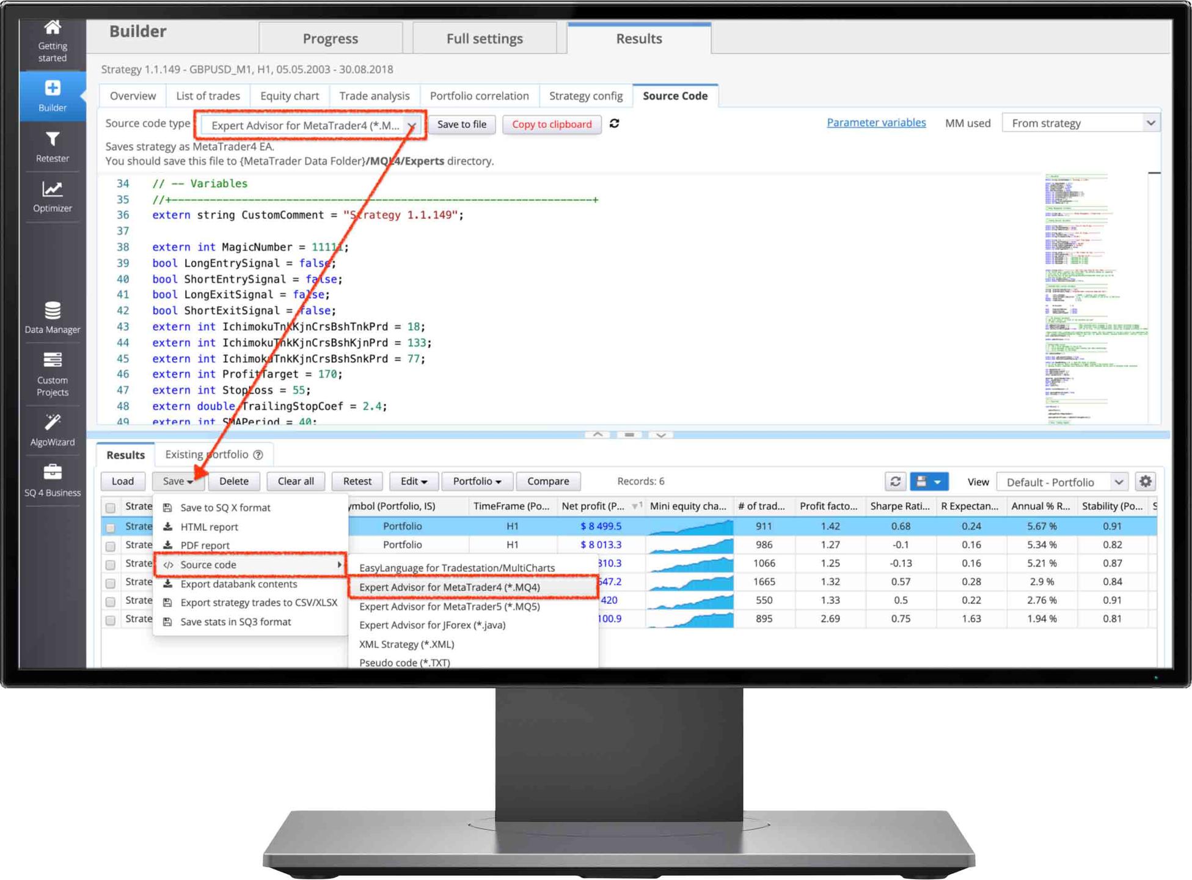
Task: Check the first strategy row checkbox
Action: tap(111, 527)
